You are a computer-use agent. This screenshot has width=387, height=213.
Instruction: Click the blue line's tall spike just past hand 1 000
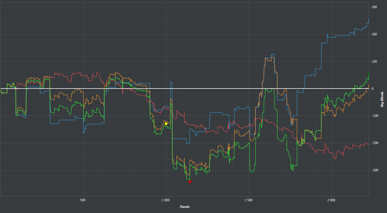tap(171, 82)
